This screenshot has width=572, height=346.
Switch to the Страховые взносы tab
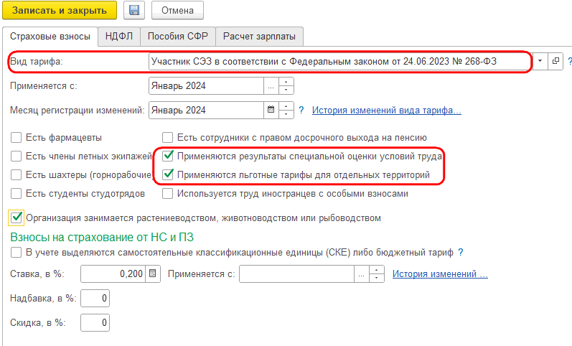click(x=50, y=37)
